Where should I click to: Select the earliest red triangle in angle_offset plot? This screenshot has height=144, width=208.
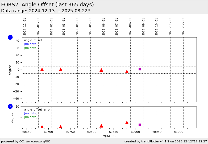[x=42, y=69]
